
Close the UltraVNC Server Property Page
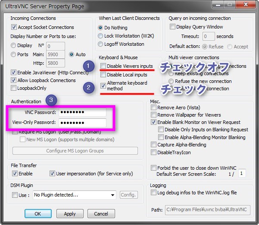click(x=246, y=5)
